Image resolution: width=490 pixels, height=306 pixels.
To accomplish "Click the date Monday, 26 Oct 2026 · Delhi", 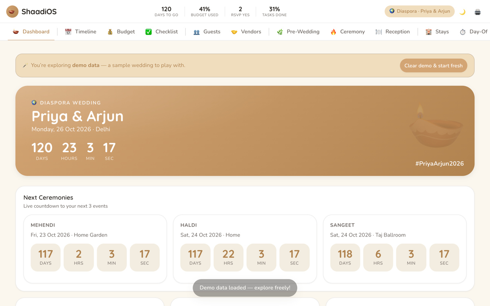I will 71,129.
